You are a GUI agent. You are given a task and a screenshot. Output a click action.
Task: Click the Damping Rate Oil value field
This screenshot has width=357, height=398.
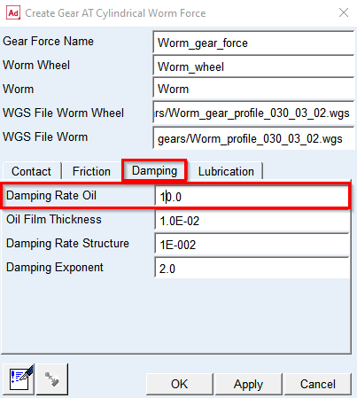(252, 196)
